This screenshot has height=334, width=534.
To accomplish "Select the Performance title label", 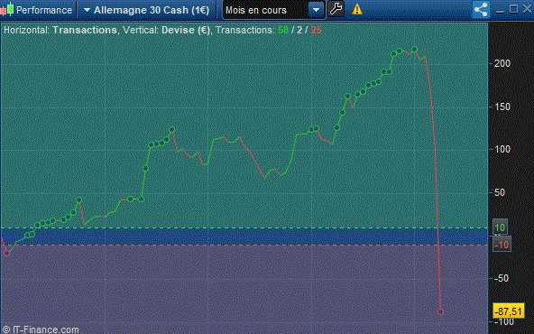I will [44, 10].
